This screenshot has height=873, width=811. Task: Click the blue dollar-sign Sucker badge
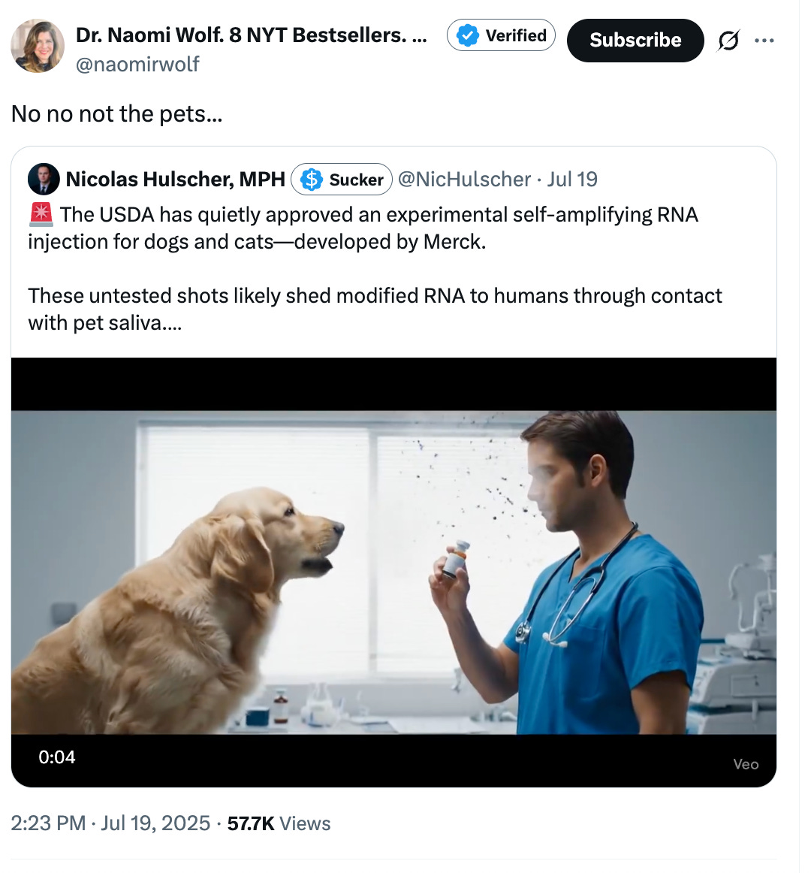[x=341, y=179]
